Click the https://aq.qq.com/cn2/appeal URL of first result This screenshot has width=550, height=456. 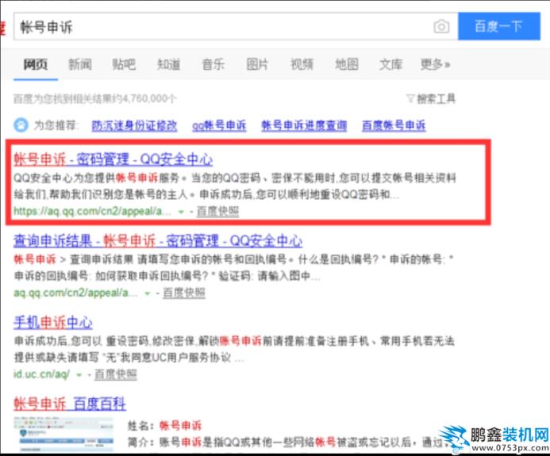(x=92, y=211)
